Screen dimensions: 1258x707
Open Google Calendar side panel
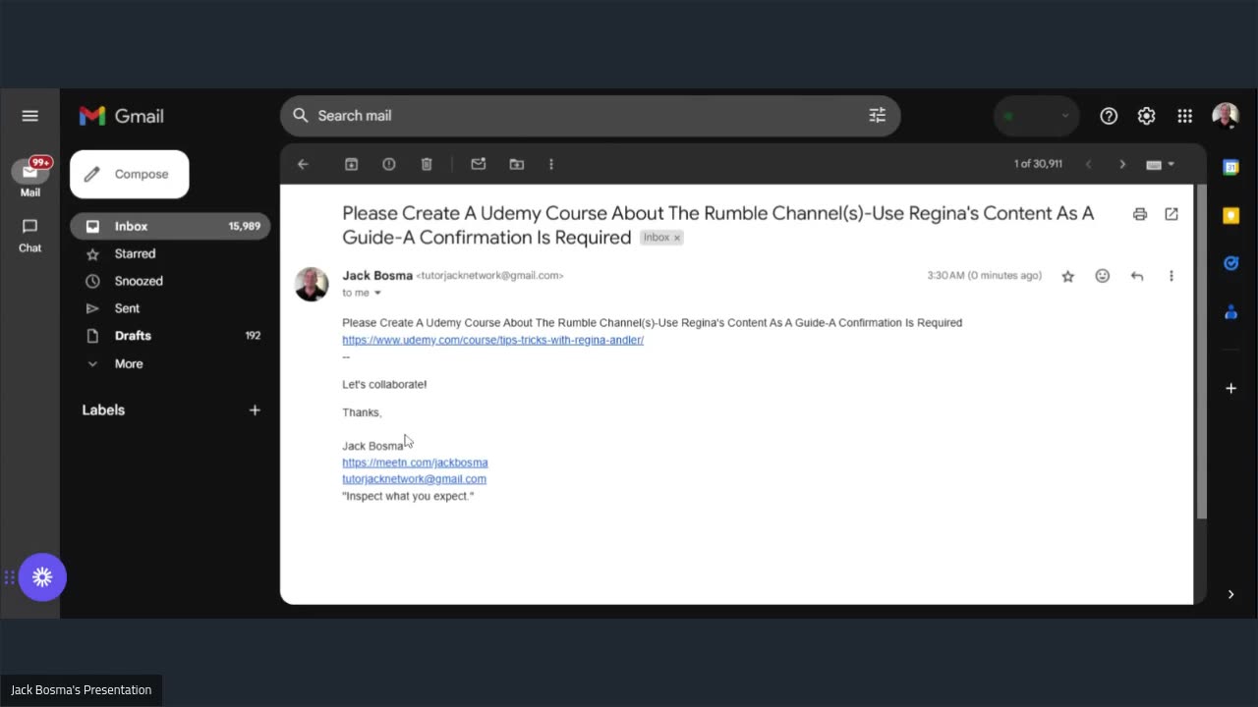coord(1230,167)
